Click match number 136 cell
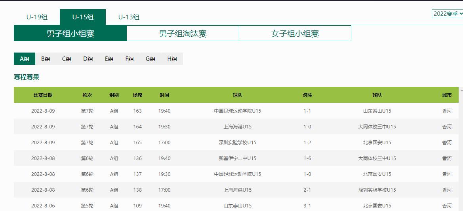 click(137, 158)
